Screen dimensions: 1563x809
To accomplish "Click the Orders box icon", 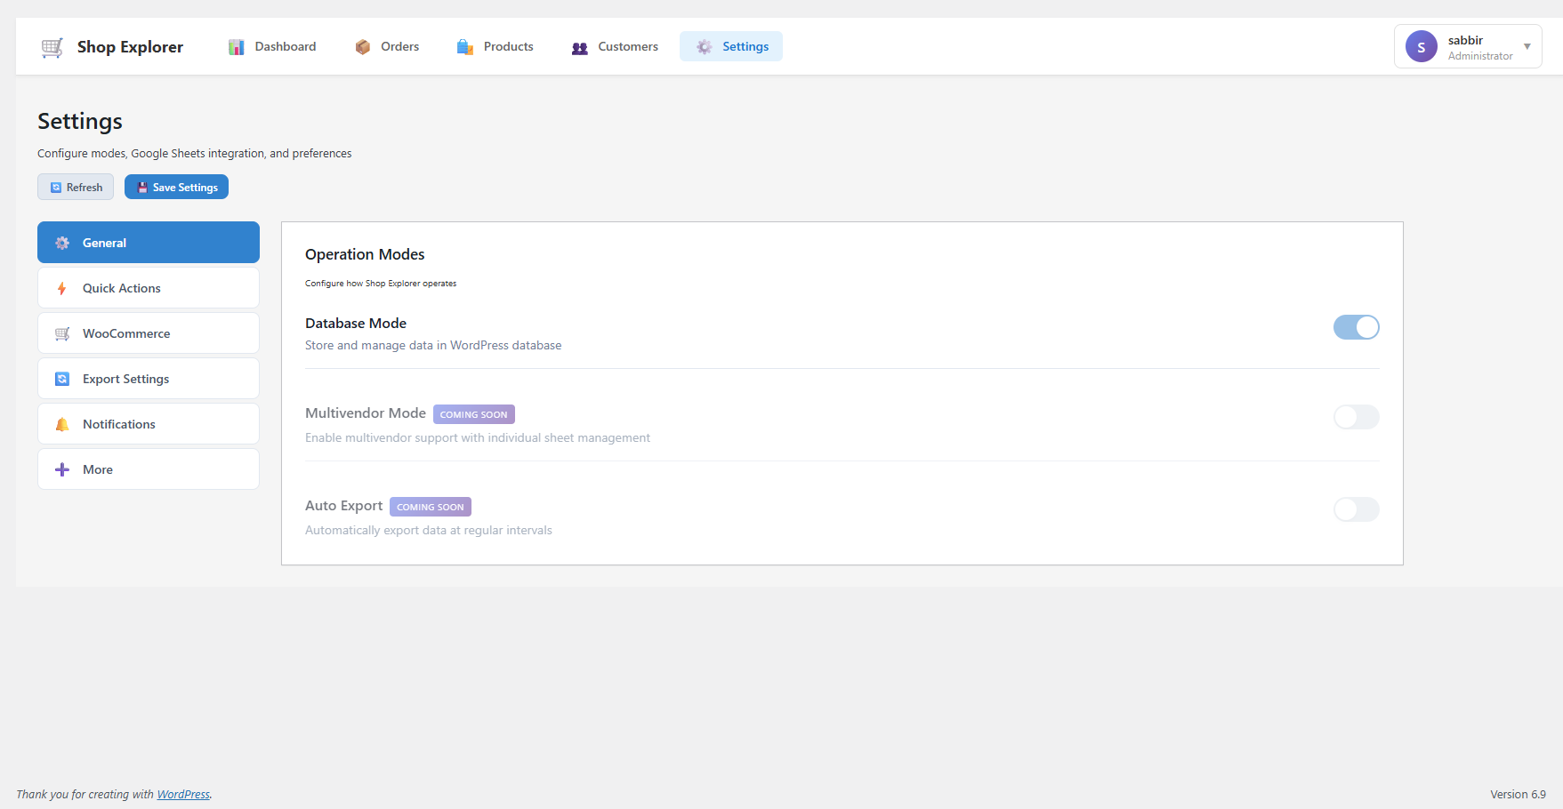I will pos(362,47).
